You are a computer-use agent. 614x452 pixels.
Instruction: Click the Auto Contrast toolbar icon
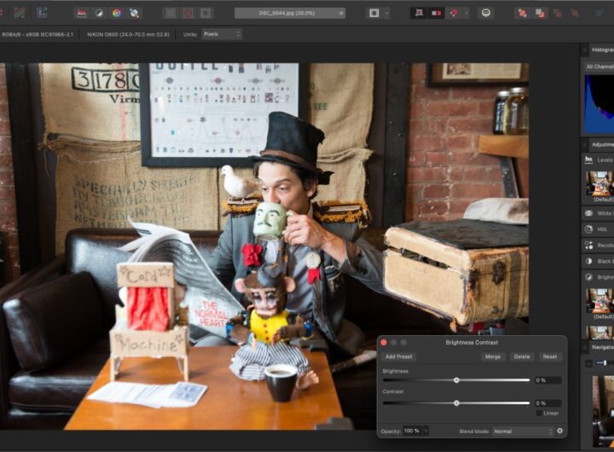(x=98, y=13)
